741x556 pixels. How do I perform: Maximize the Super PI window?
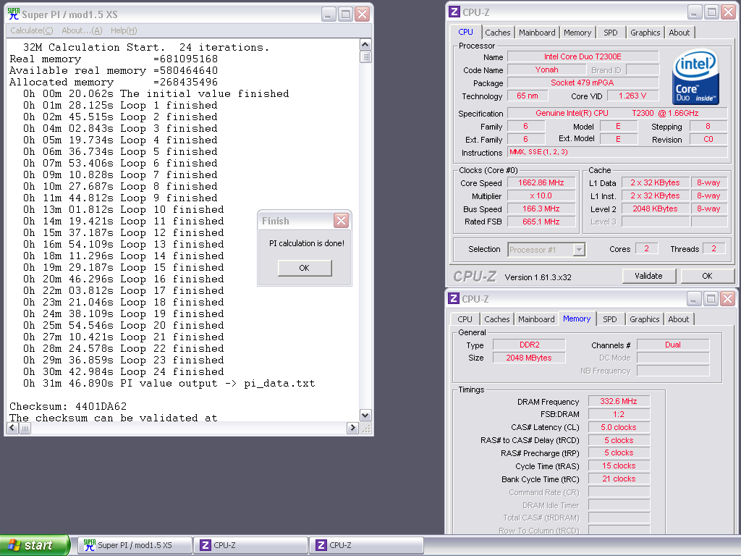pos(345,14)
